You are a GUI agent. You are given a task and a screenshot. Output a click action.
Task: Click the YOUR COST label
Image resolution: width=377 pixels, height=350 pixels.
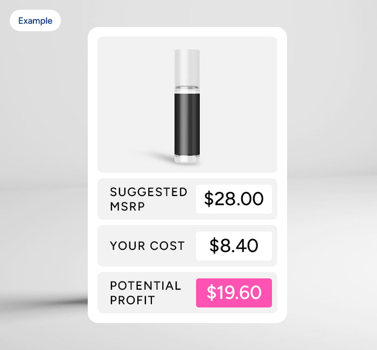pyautogui.click(x=147, y=246)
